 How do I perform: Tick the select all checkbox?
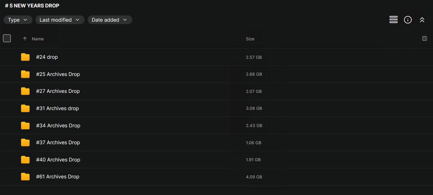pyautogui.click(x=7, y=38)
